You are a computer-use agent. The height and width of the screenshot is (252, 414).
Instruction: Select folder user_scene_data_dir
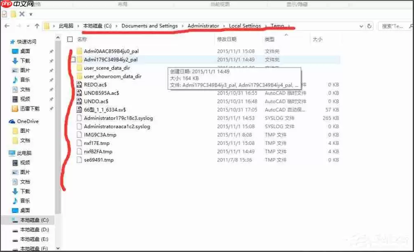[x=107, y=68]
